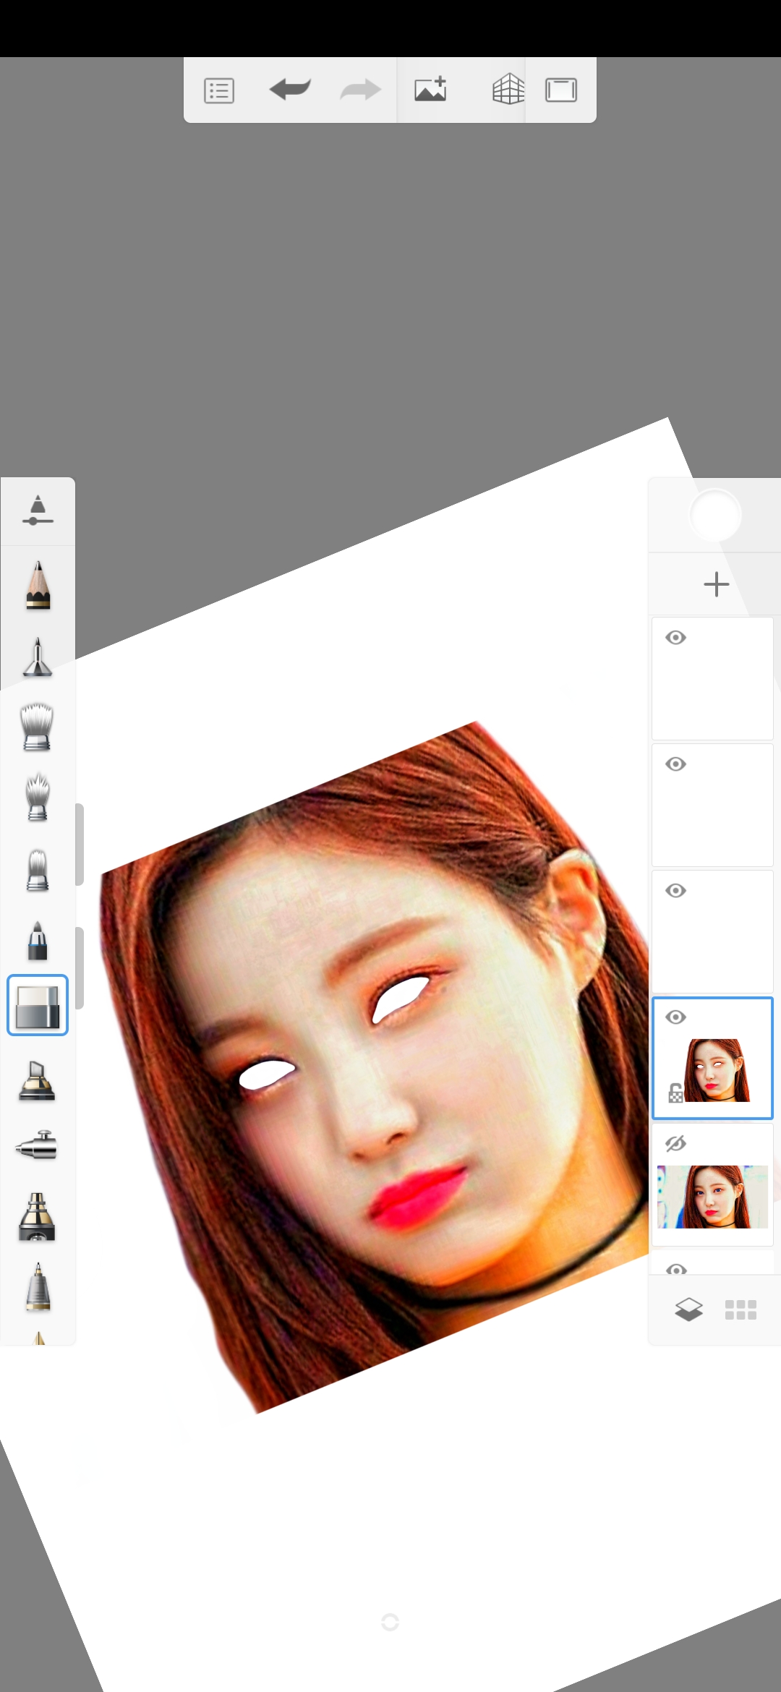
Task: Select the narrow bristle brush
Action: click(38, 870)
